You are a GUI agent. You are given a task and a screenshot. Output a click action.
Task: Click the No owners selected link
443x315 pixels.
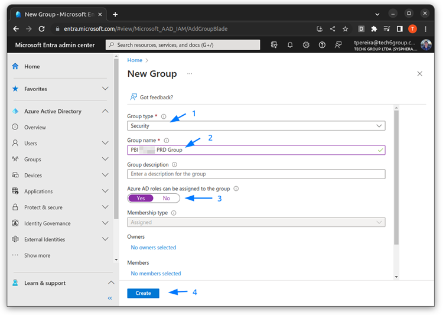pos(153,248)
